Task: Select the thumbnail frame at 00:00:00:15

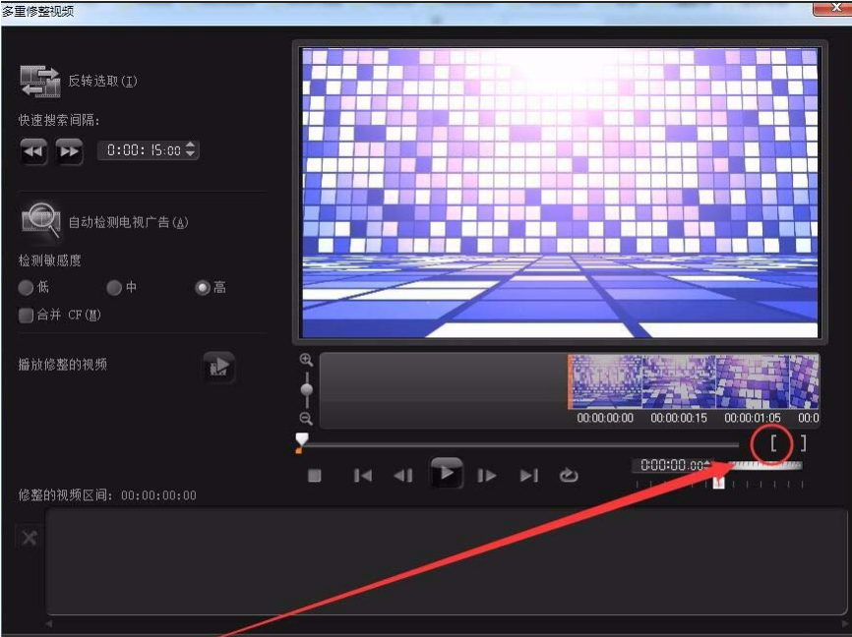Action: pos(679,381)
